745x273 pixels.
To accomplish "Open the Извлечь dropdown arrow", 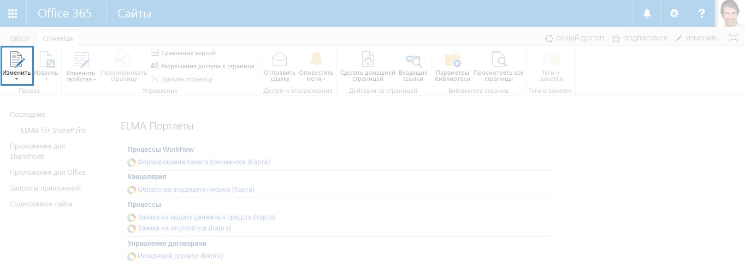I will coord(46,80).
